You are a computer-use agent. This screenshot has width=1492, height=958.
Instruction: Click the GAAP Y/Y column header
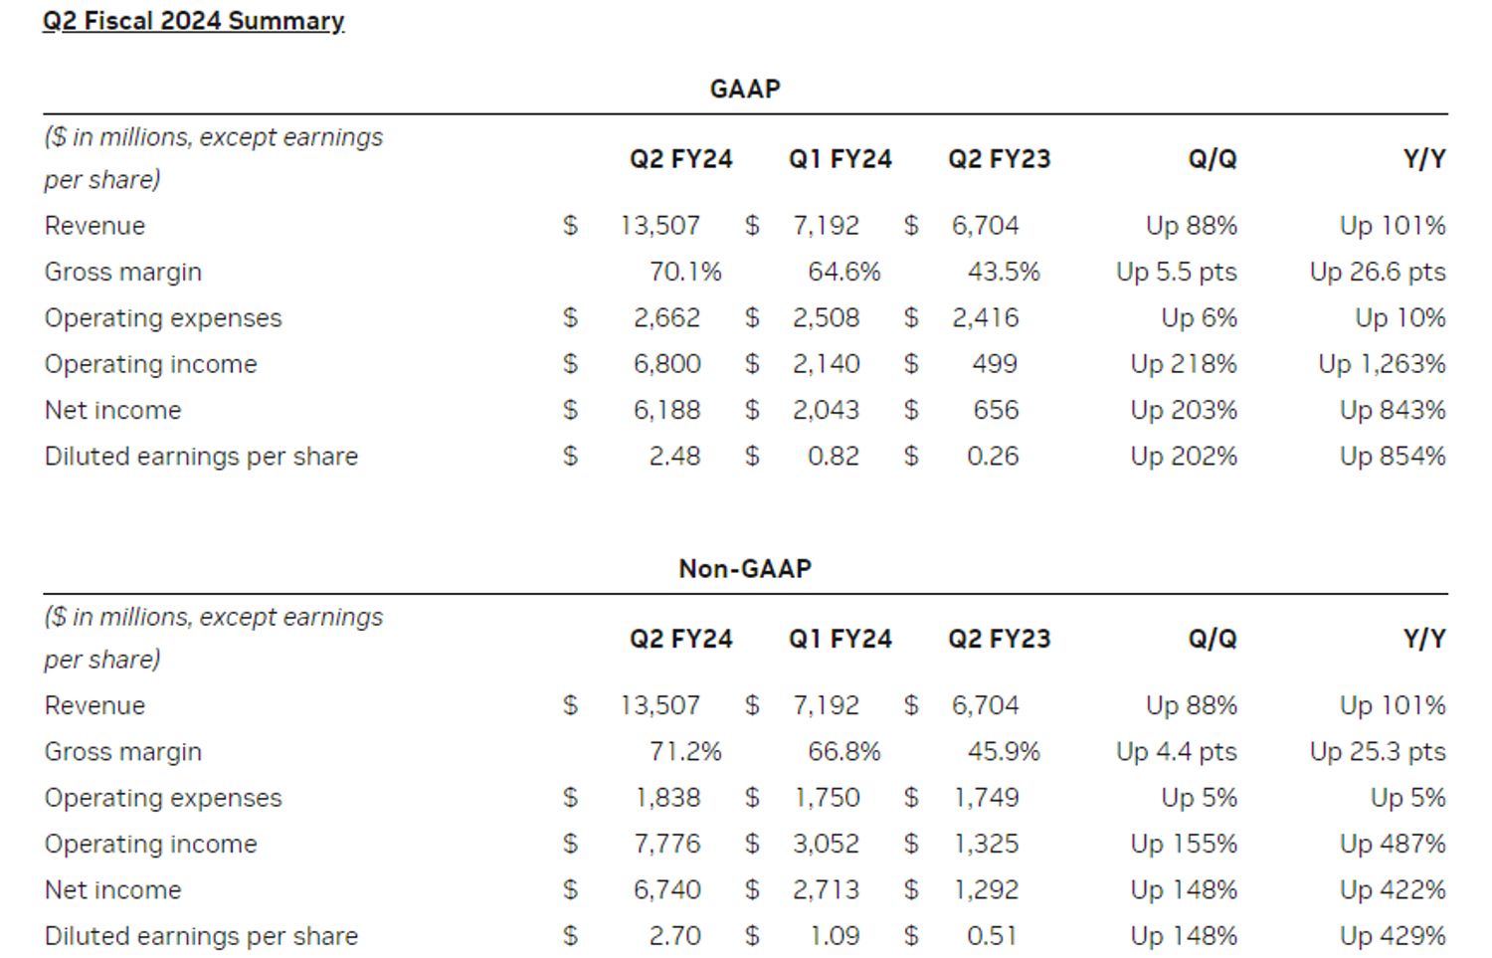(1424, 159)
